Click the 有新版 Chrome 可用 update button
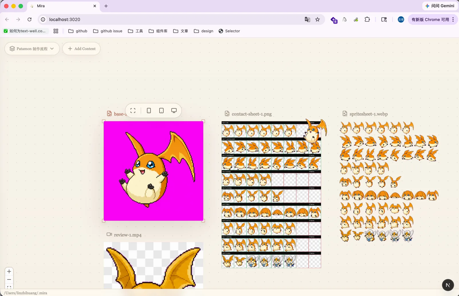 coord(430,20)
